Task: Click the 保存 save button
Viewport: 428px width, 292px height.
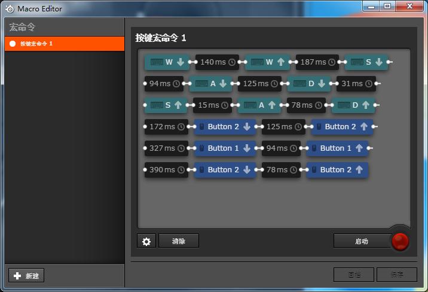Action: click(x=396, y=275)
